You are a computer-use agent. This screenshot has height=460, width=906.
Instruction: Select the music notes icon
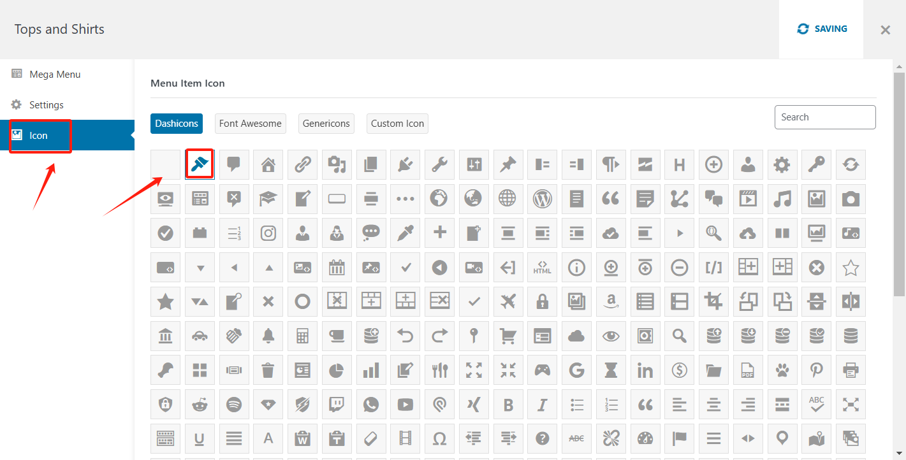(782, 199)
